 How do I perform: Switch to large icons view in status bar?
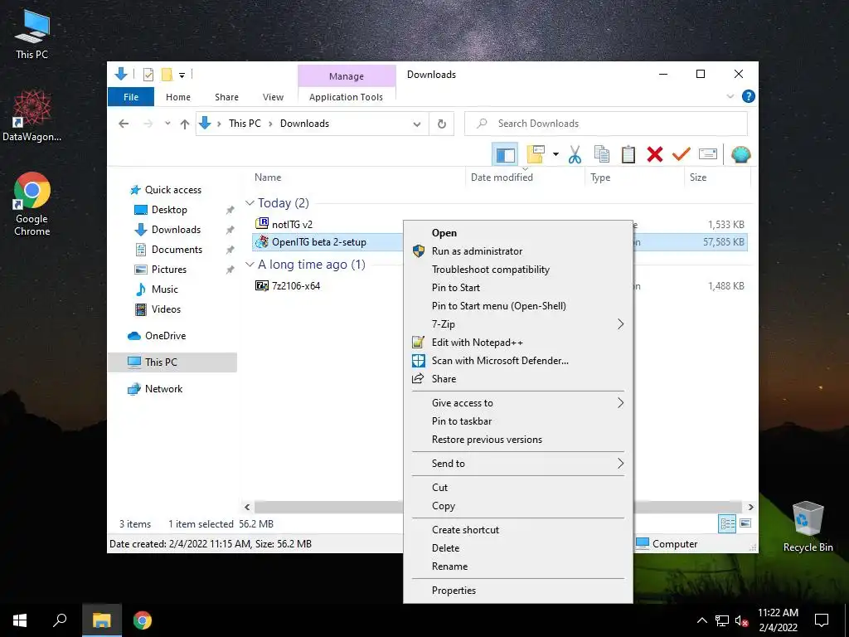point(745,523)
